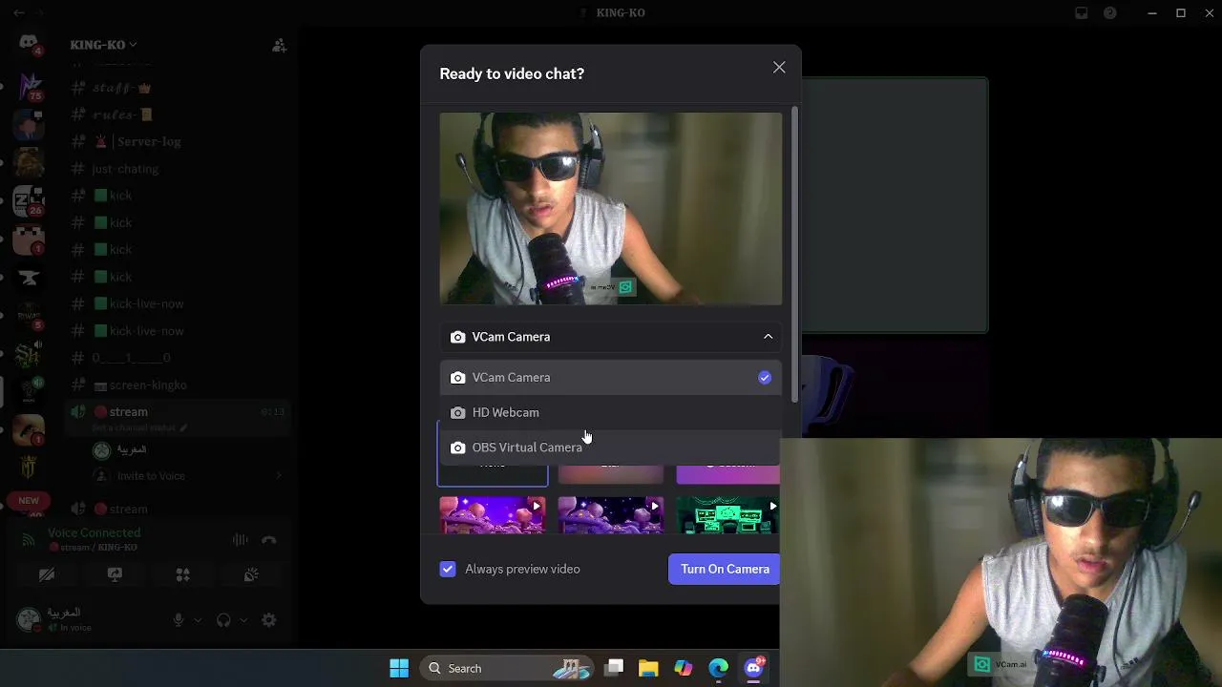
Task: Toggle noise suppression waveform icon
Action: point(240,540)
